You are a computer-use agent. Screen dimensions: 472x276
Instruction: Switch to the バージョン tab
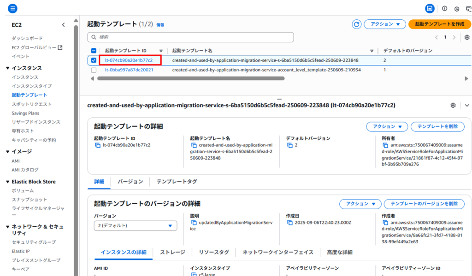click(x=130, y=182)
